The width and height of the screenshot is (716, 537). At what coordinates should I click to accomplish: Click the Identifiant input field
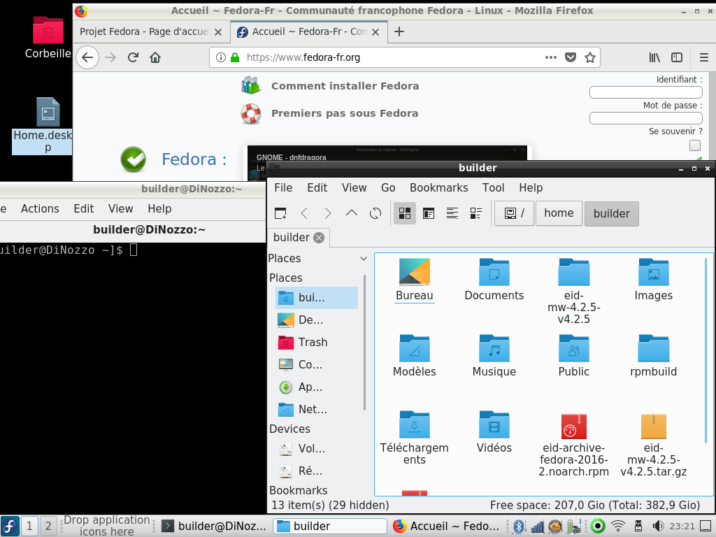(645, 92)
